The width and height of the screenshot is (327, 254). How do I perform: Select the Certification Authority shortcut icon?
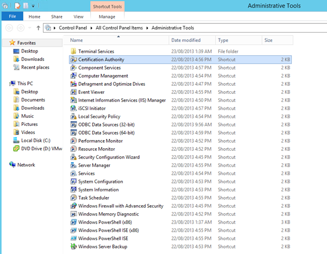pyautogui.click(x=74, y=60)
